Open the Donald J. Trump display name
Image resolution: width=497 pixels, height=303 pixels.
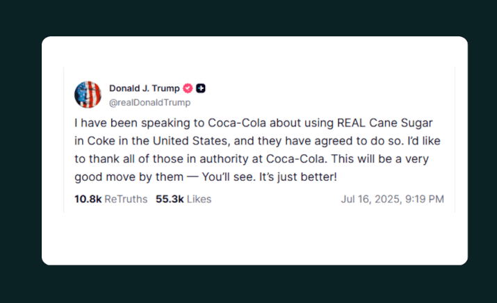click(x=144, y=88)
